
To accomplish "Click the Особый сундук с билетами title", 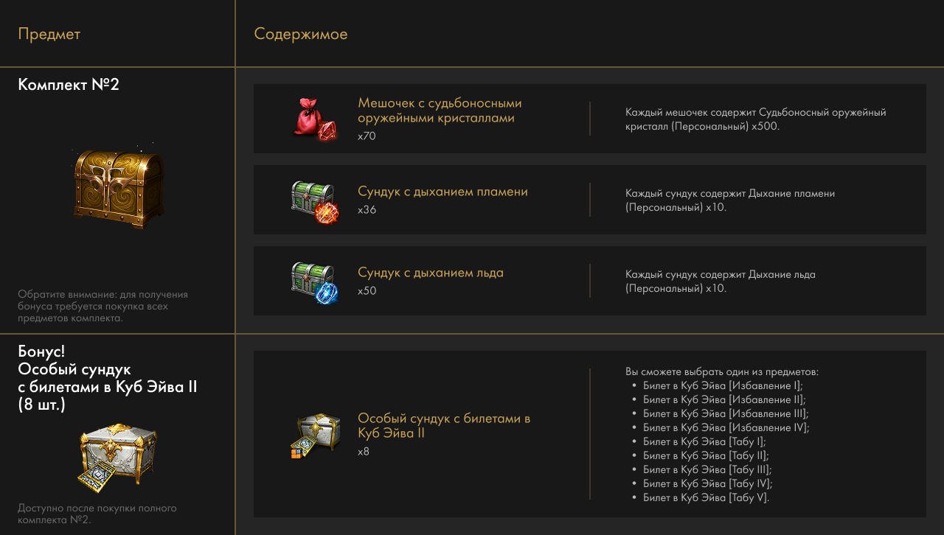I will [x=444, y=426].
